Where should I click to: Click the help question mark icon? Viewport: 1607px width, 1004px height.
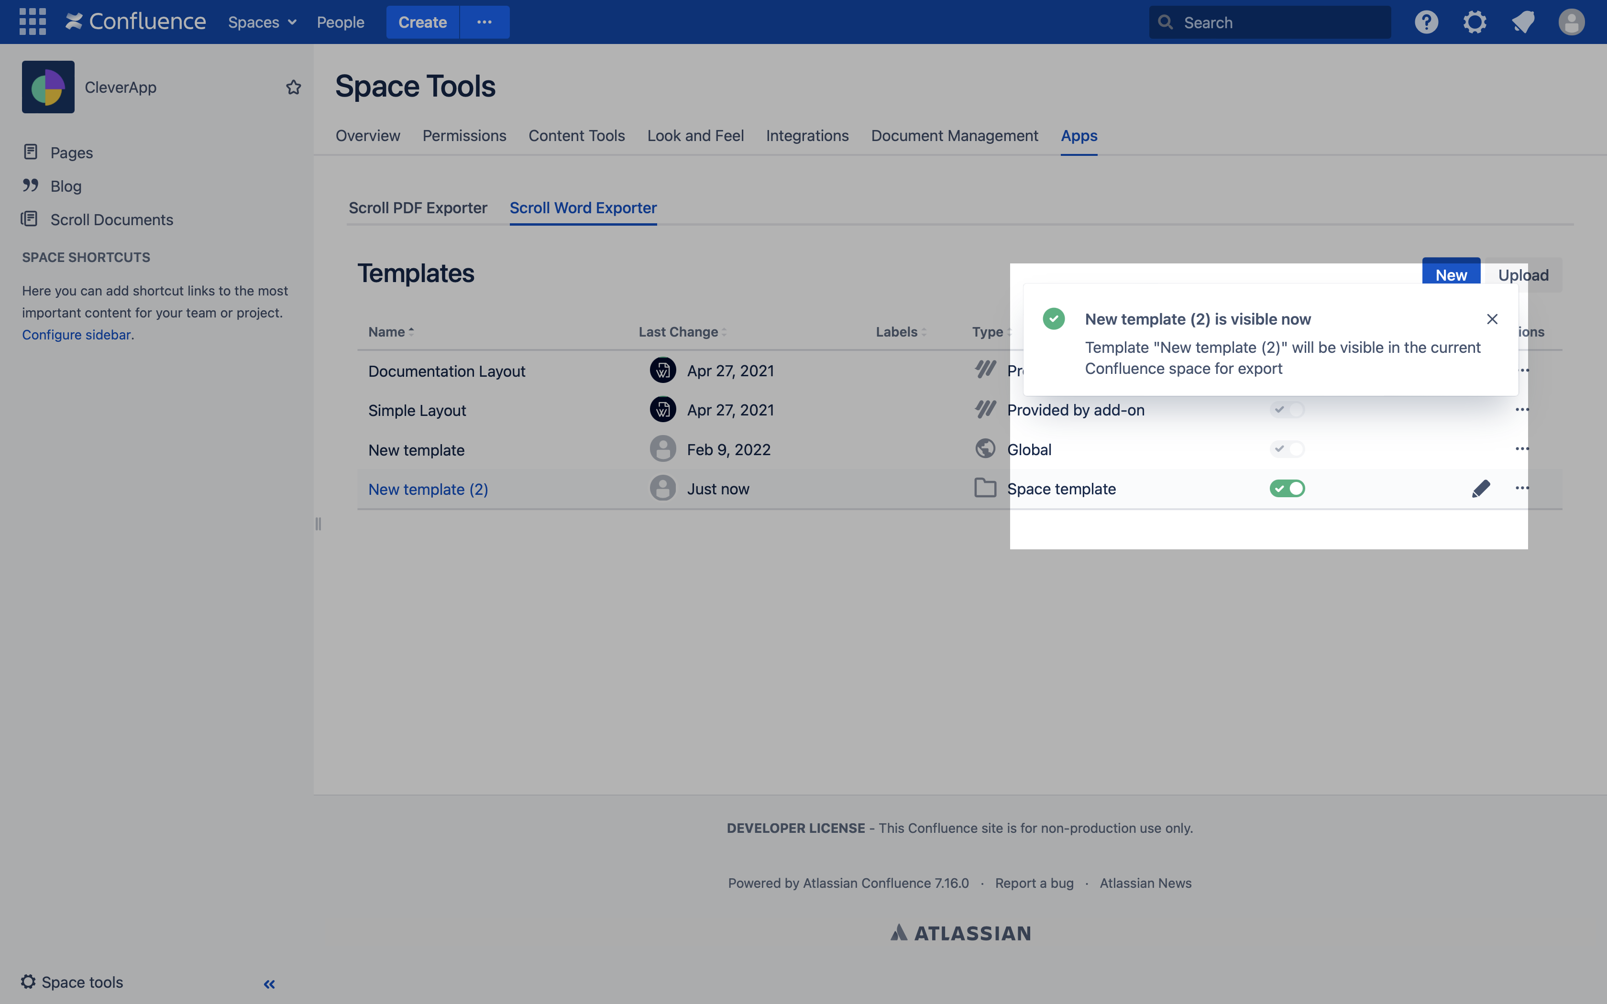(1426, 22)
